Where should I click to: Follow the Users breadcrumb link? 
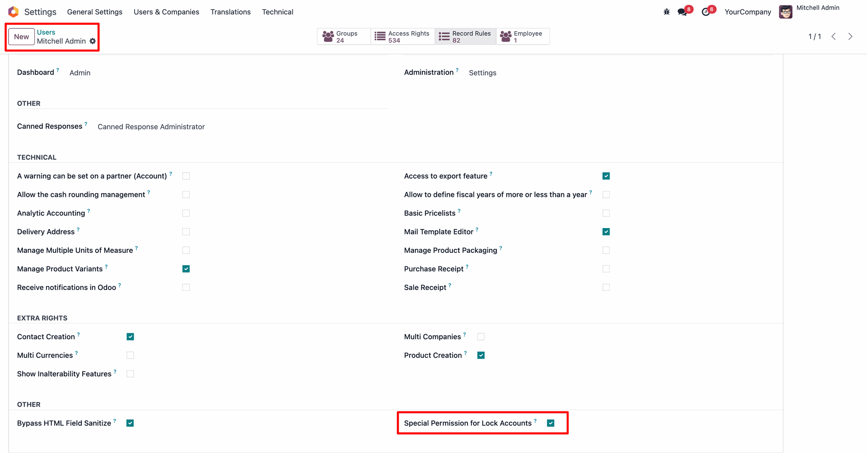pyautogui.click(x=46, y=32)
